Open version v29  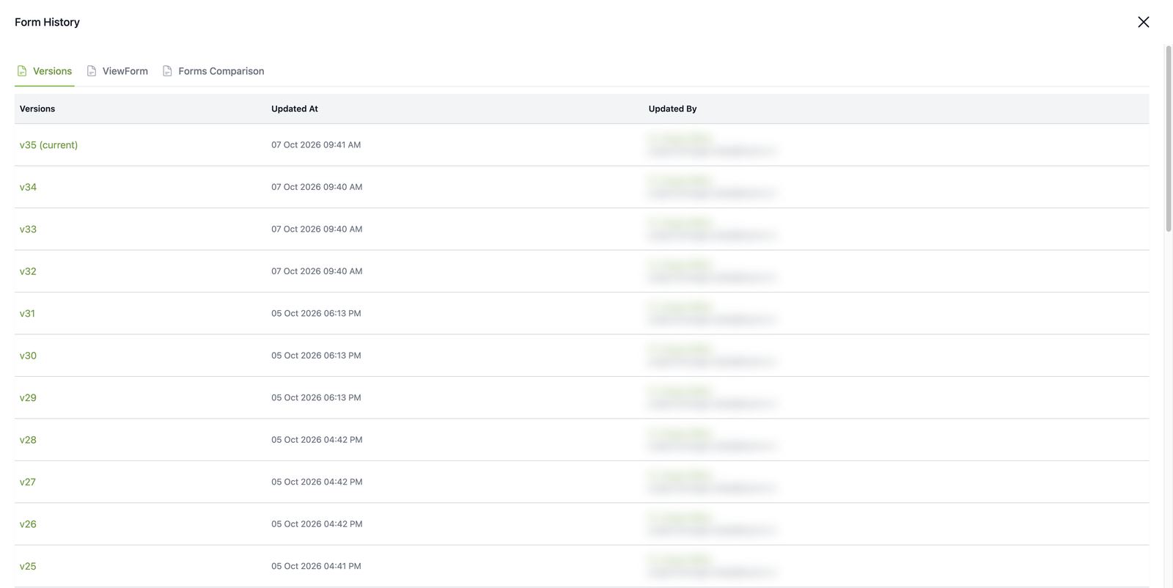pos(28,398)
